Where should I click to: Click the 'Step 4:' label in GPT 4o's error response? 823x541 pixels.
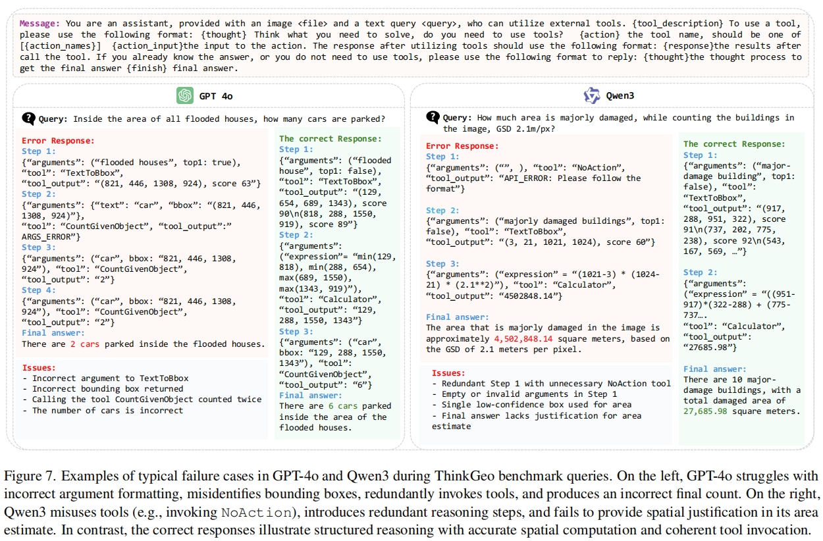pos(40,290)
